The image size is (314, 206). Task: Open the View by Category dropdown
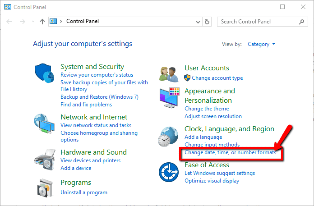[x=261, y=44]
